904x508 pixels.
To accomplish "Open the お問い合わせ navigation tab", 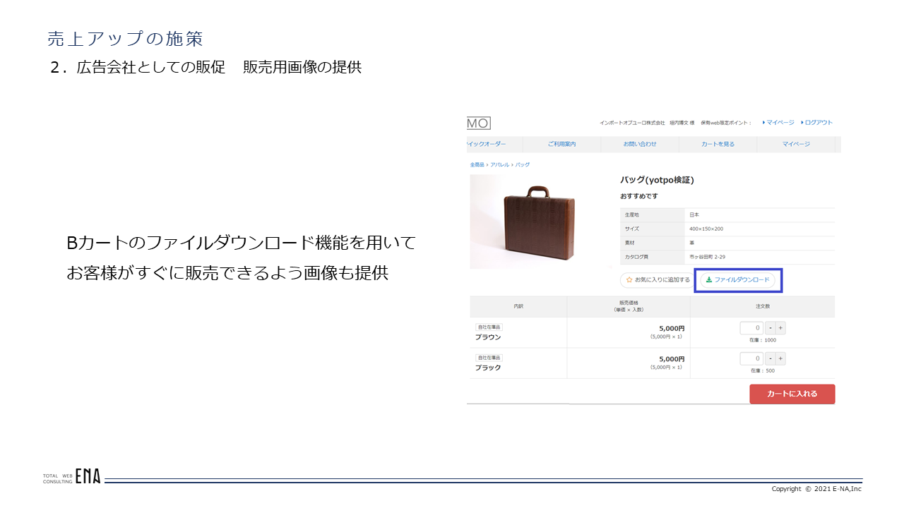I will pyautogui.click(x=640, y=144).
